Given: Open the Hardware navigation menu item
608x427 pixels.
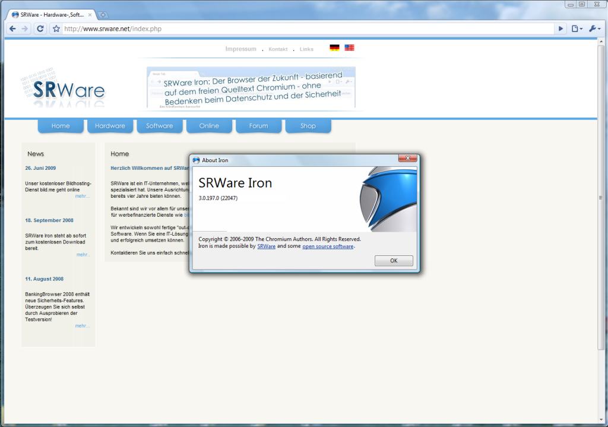Looking at the screenshot, I should [110, 126].
